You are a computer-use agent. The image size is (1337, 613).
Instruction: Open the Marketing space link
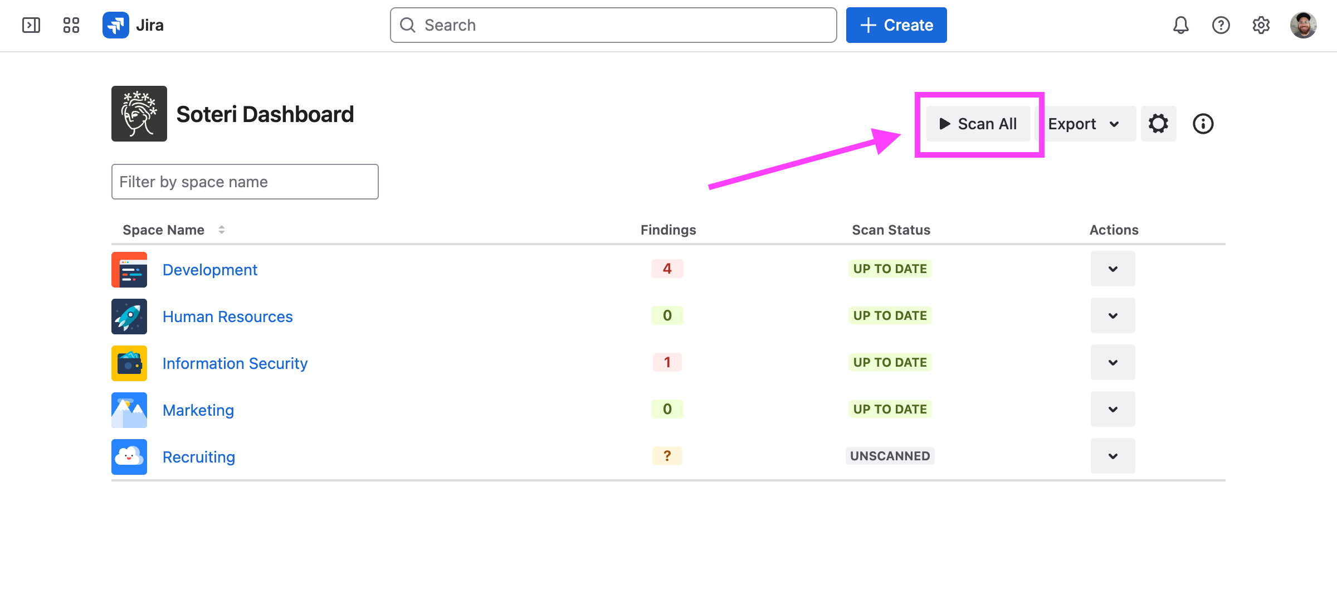(198, 410)
